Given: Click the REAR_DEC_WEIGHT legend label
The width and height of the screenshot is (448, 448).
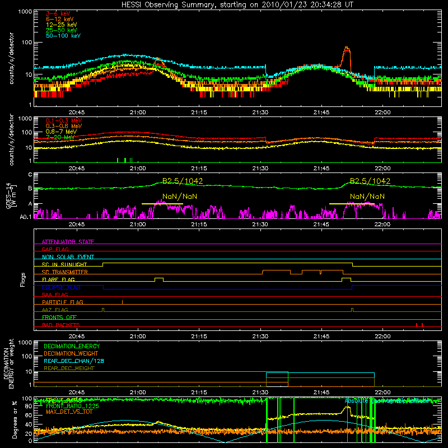Looking at the screenshot, I should coord(69,368).
